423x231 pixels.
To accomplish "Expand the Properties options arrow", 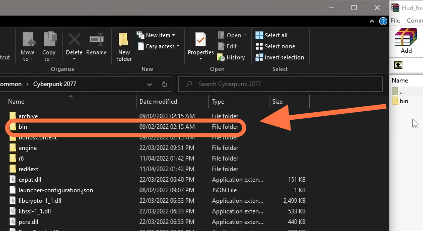I will pos(201,59).
